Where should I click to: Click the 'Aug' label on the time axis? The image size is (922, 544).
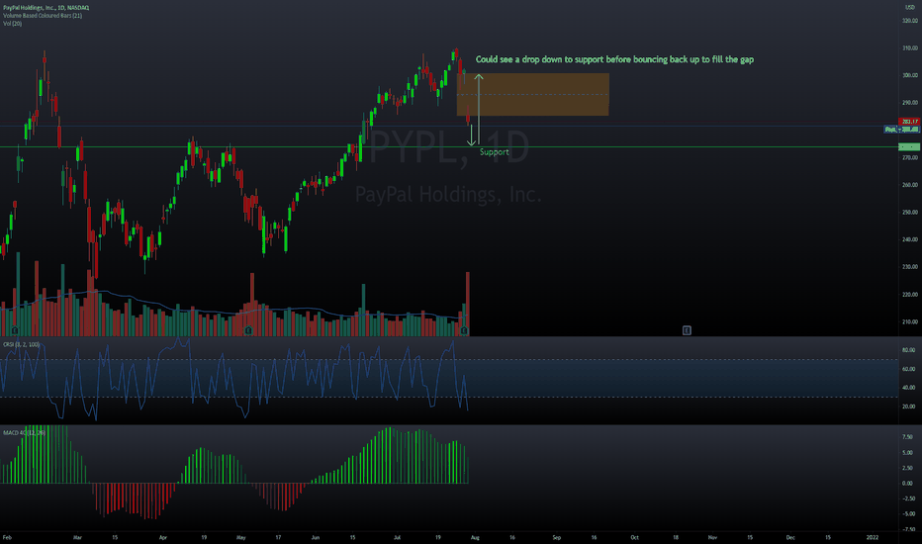tap(475, 537)
